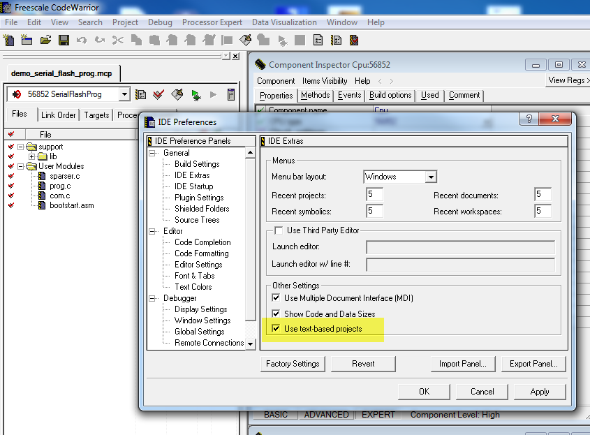Screen dimensions: 590x435
Task: Click back arrow in Component Inspector menu
Action: (x=380, y=81)
